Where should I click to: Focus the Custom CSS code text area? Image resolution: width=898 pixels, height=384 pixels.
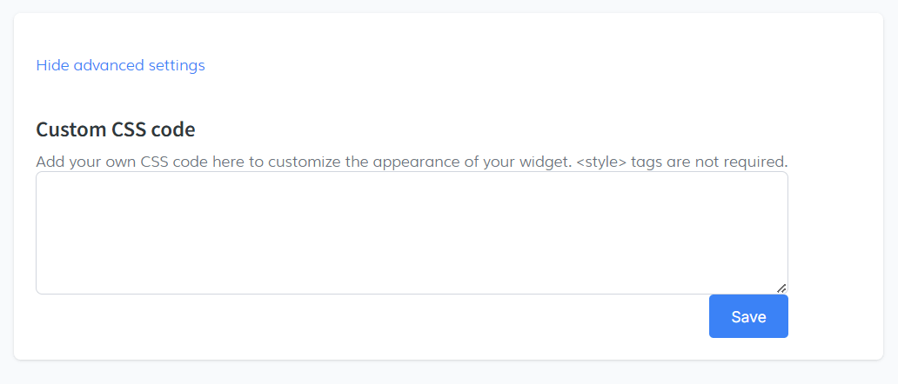click(412, 233)
